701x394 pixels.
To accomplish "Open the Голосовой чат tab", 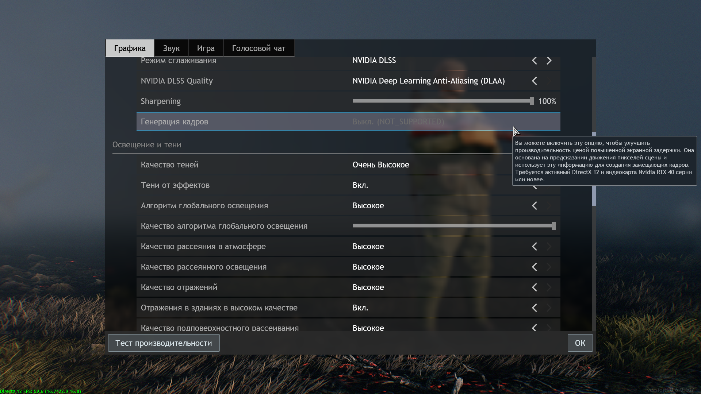I will [x=259, y=48].
